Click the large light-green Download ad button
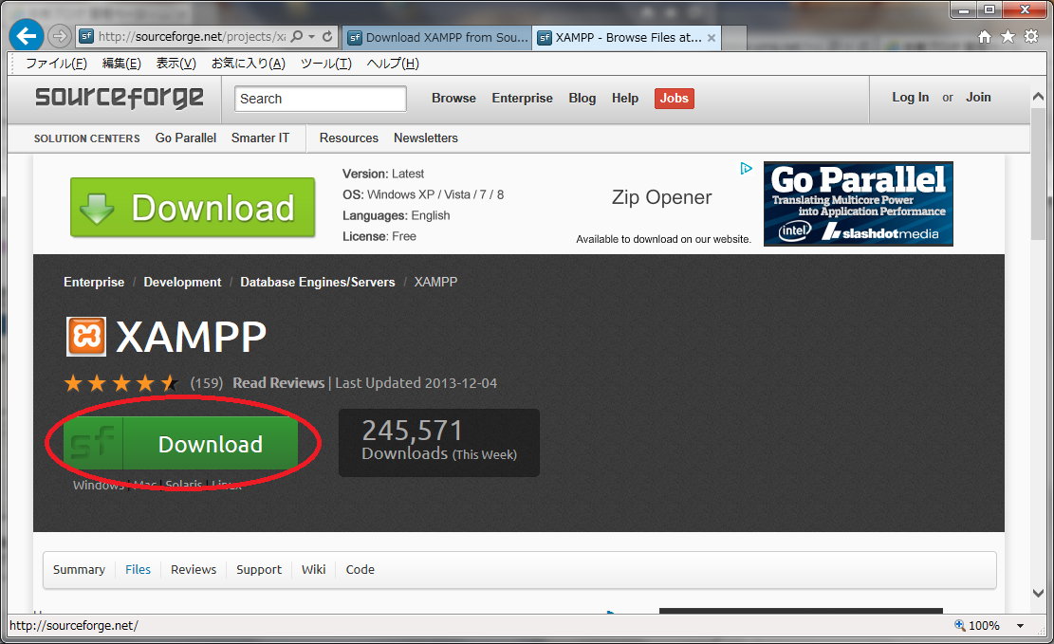 tap(193, 207)
